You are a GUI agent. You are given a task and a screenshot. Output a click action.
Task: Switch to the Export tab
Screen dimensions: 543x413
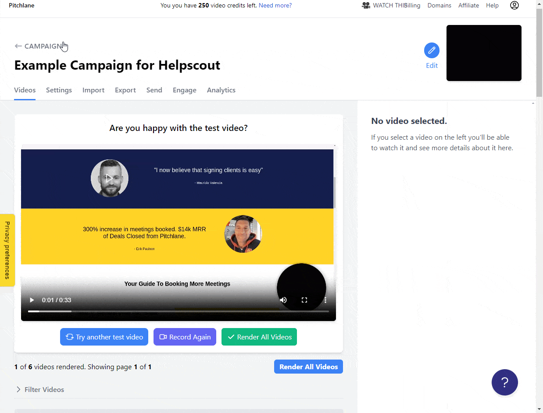click(x=125, y=90)
